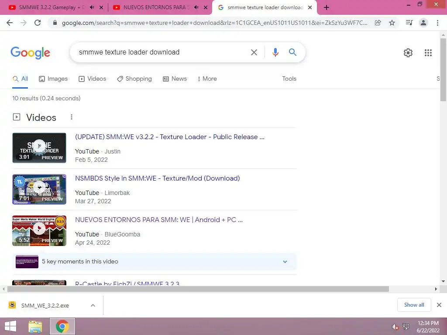
Task: Open the Google apps grid
Action: click(x=428, y=53)
